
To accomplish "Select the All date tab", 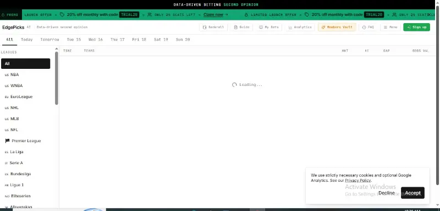I will 9,40.
